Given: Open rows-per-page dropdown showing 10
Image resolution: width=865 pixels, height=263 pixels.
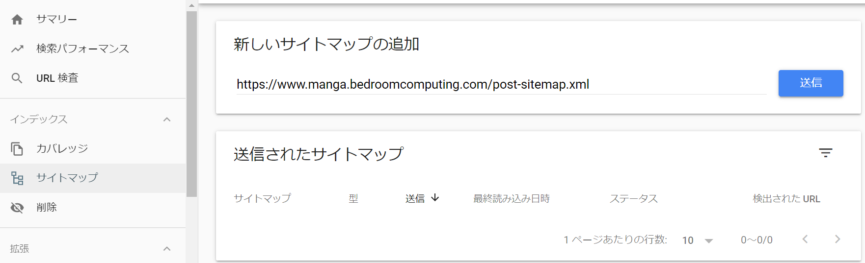Looking at the screenshot, I should (698, 240).
